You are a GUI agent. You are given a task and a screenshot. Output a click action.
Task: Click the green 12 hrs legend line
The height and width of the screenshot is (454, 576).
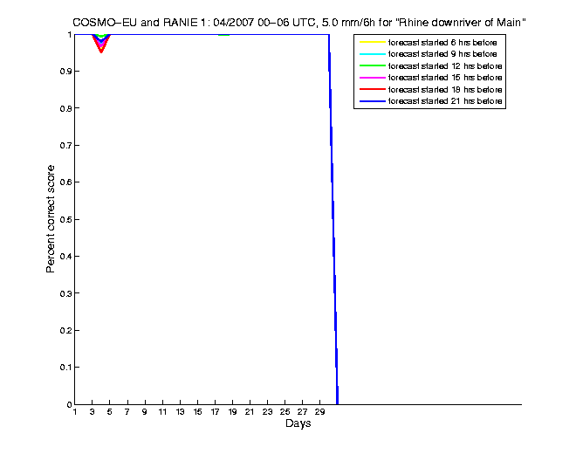coord(373,65)
